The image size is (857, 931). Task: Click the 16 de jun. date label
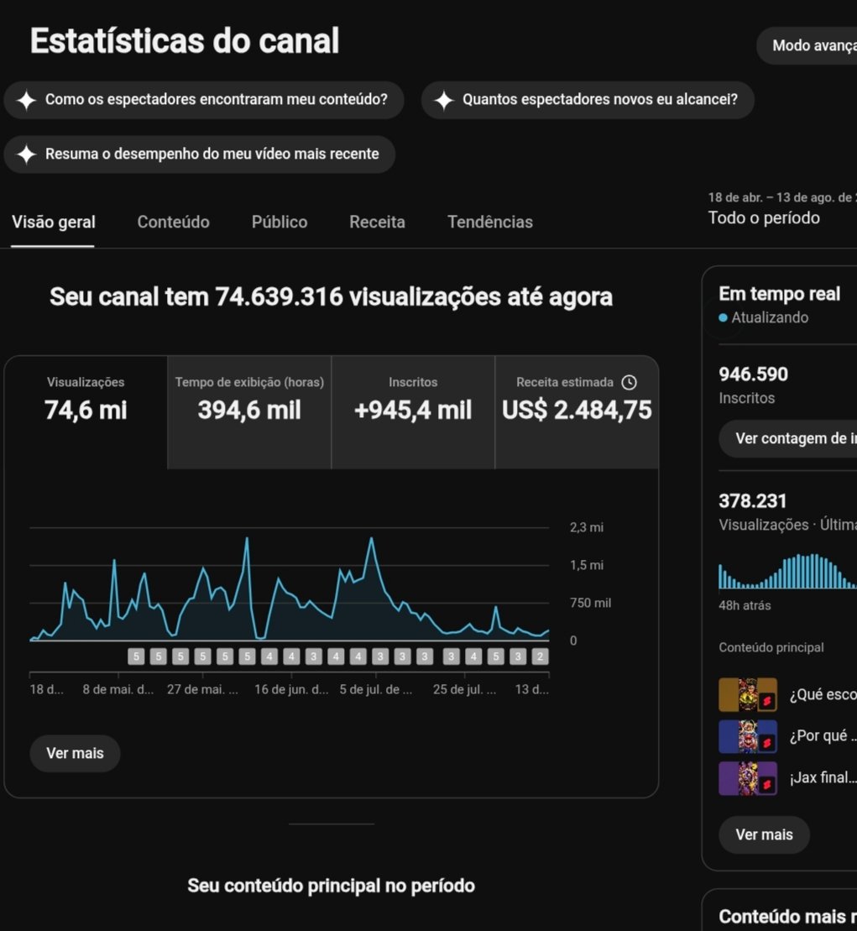(x=291, y=690)
